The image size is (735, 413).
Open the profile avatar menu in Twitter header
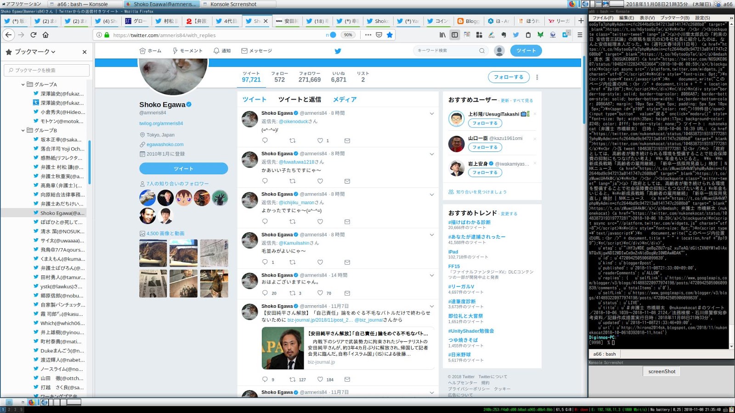499,51
